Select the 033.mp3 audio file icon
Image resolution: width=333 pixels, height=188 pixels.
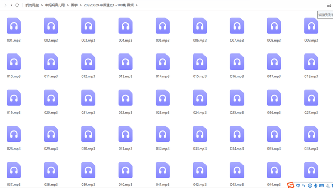(200, 134)
